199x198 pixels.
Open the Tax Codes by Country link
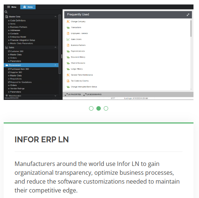click(80, 81)
